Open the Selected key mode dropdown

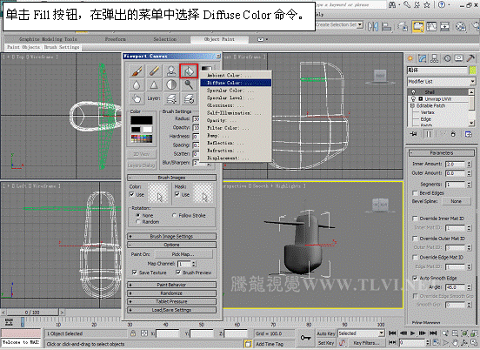pos(361,333)
